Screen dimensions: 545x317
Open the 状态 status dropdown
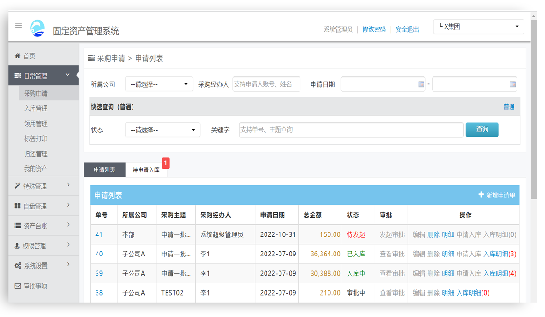[x=162, y=130]
